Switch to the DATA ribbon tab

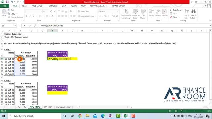(x=64, y=6)
